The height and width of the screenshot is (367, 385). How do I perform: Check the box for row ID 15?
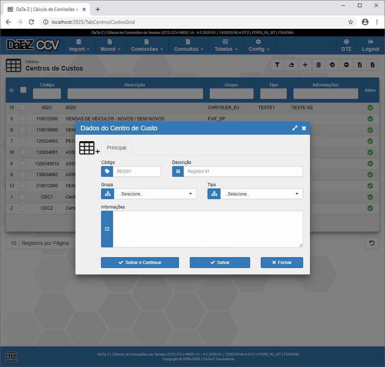tap(23, 108)
